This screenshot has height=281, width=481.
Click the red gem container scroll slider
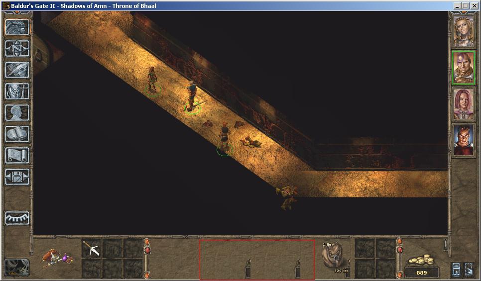click(147, 250)
